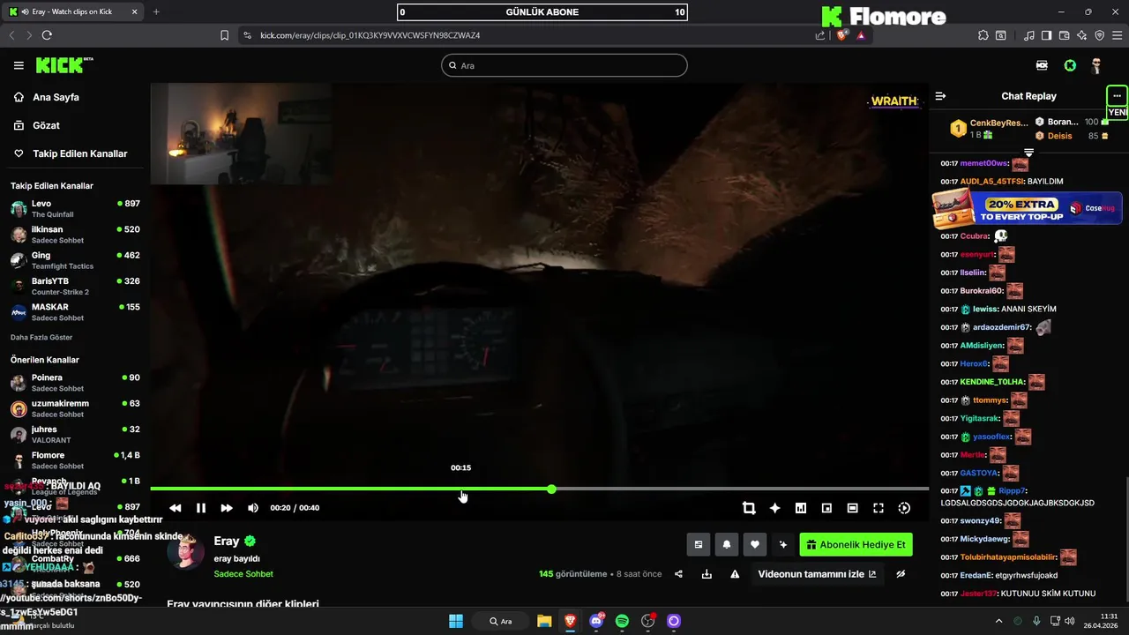Open the media control music note icon

(x=1029, y=35)
